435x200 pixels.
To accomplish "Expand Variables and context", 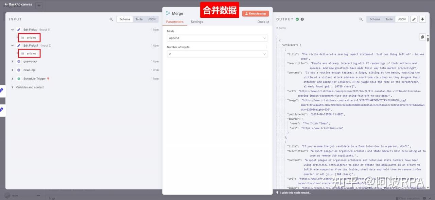I will (x=13, y=87).
